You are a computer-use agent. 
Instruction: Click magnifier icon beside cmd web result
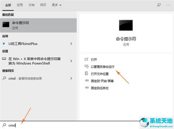(x=4, y=78)
